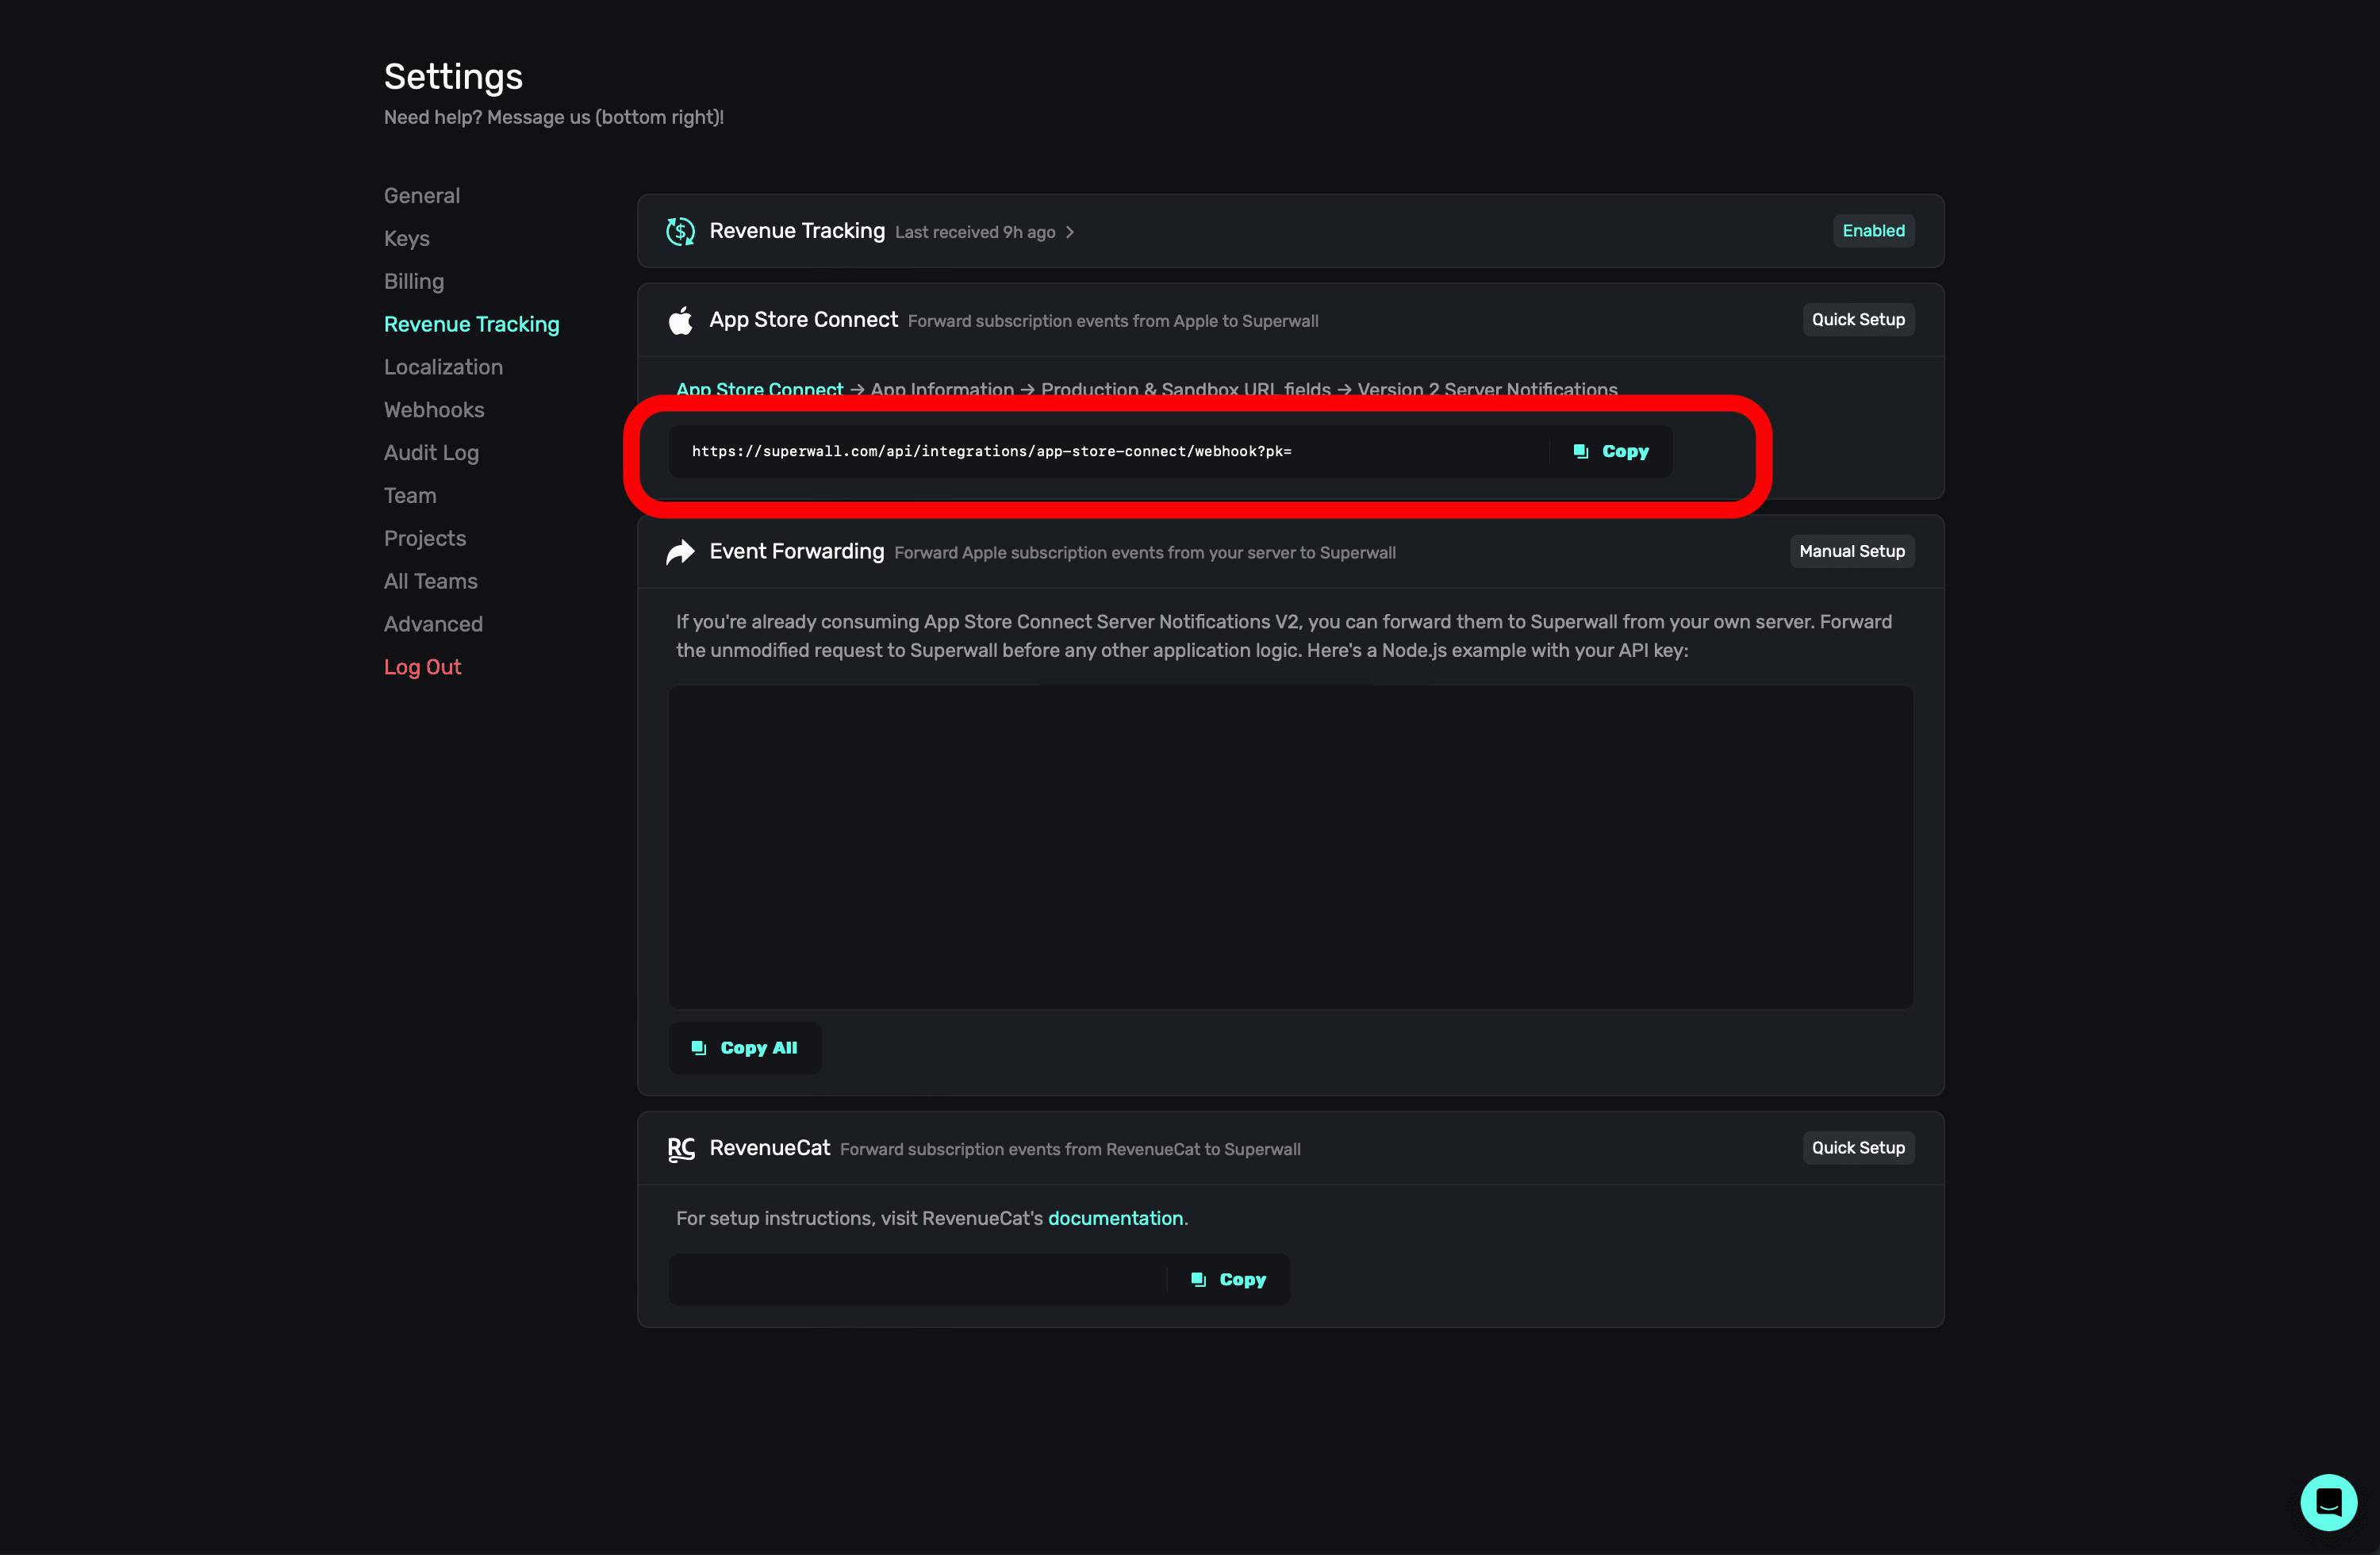This screenshot has height=1555, width=2380.
Task: Expand Revenue Tracking last received chevron
Action: click(x=1070, y=232)
